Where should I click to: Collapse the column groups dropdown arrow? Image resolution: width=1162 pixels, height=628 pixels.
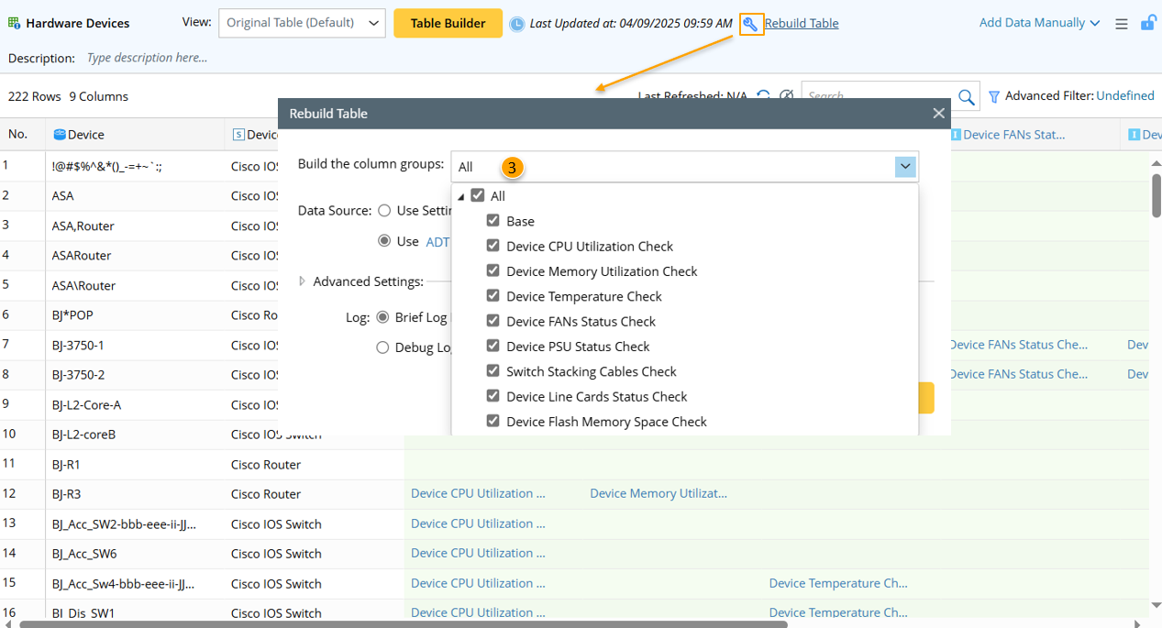905,167
